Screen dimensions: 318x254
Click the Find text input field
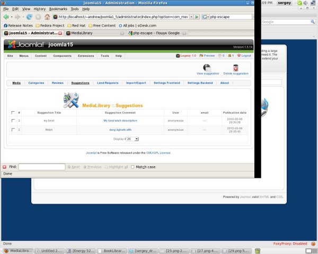point(42,167)
